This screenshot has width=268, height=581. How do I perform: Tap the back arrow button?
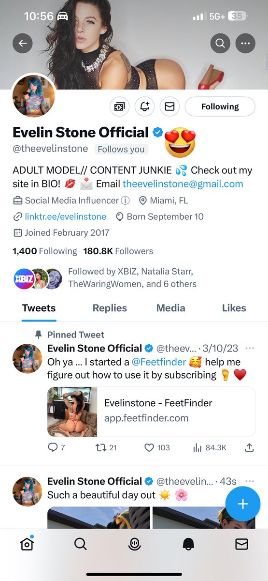tap(23, 44)
